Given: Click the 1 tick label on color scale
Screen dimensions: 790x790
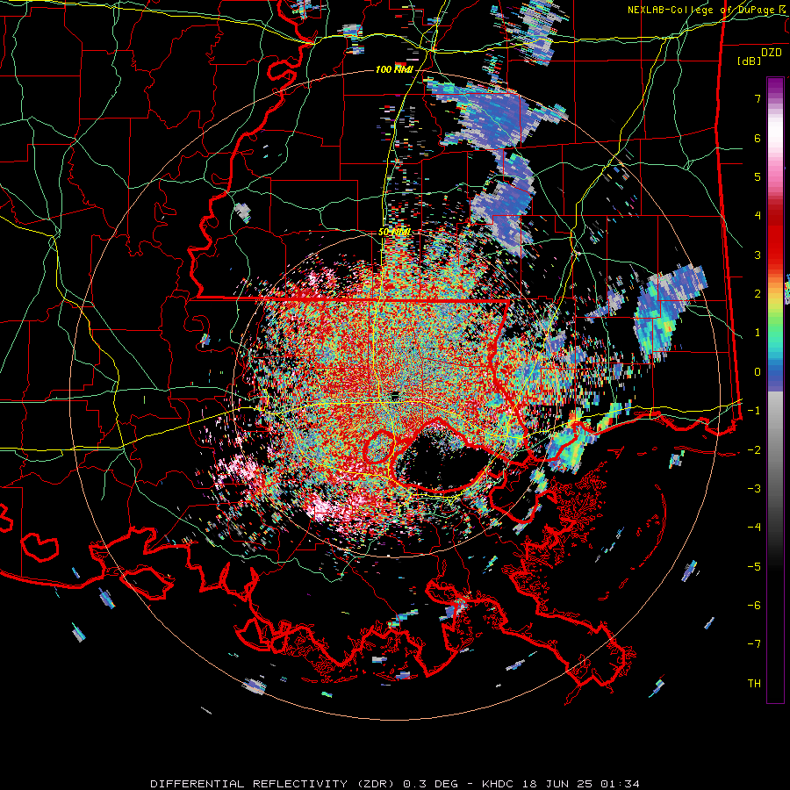Looking at the screenshot, I should tap(758, 333).
